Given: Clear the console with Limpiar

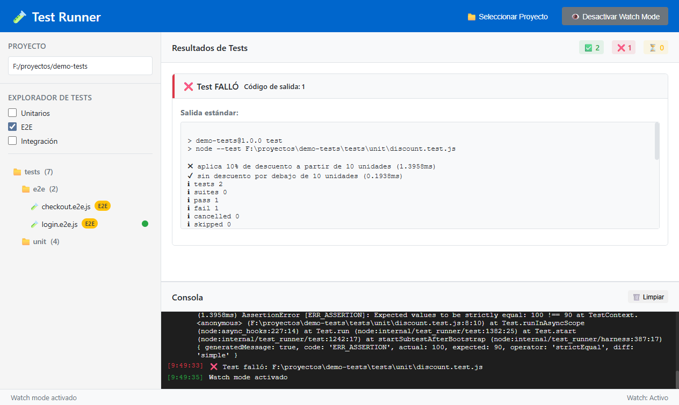Looking at the screenshot, I should click(x=648, y=297).
